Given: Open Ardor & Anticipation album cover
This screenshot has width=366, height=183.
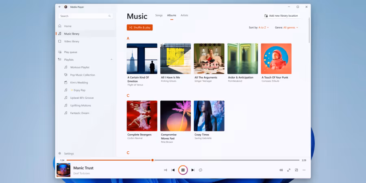Looking at the screenshot, I should pos(242,59).
